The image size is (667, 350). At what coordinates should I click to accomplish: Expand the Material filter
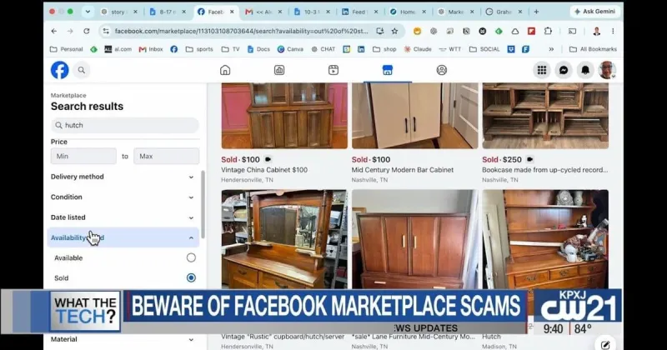point(123,339)
